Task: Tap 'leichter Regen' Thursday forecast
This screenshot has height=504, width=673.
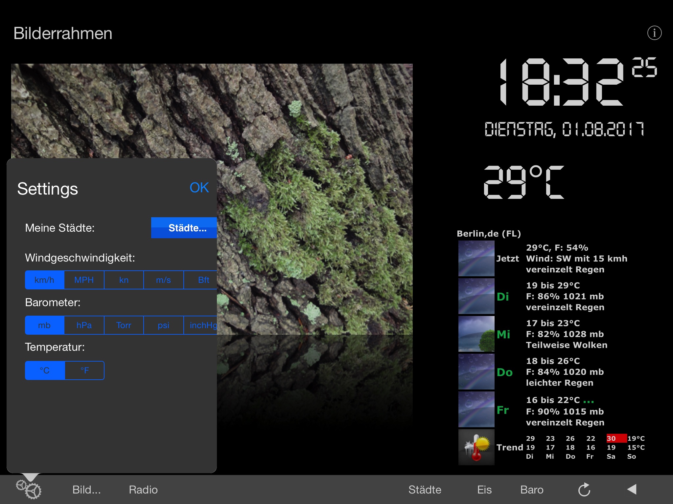Action: (559, 383)
